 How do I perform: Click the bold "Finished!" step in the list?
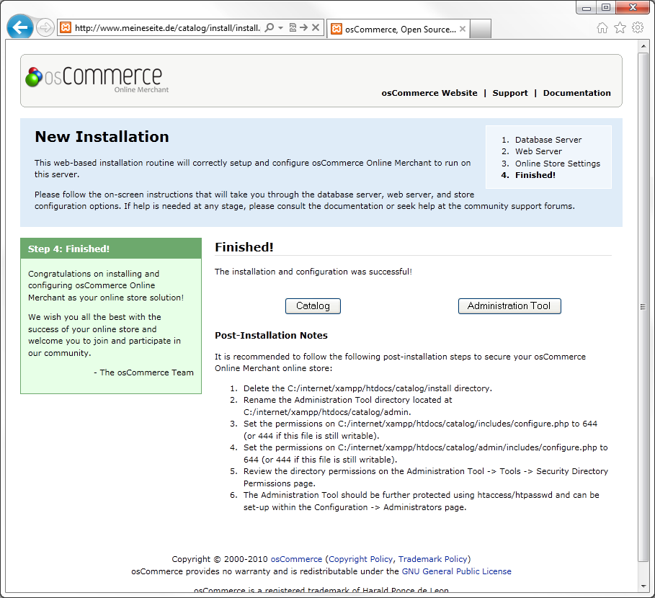coord(535,175)
